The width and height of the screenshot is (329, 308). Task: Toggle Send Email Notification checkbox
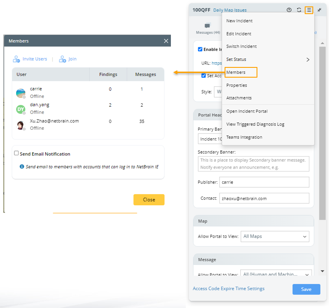(16, 153)
